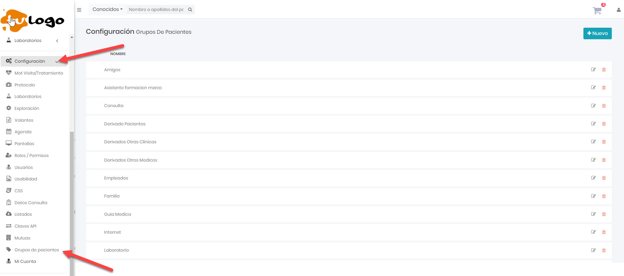Open the Conocidos dropdown
The image size is (624, 276).
[x=107, y=9]
